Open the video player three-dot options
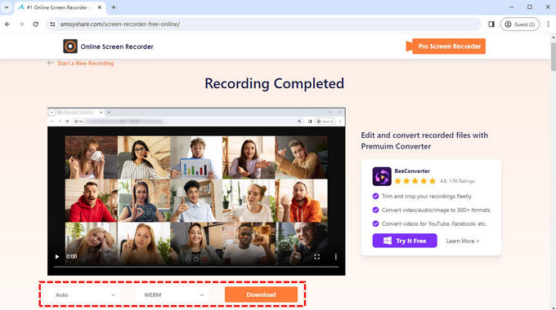Screen dimensions: 556x310 tap(335, 256)
